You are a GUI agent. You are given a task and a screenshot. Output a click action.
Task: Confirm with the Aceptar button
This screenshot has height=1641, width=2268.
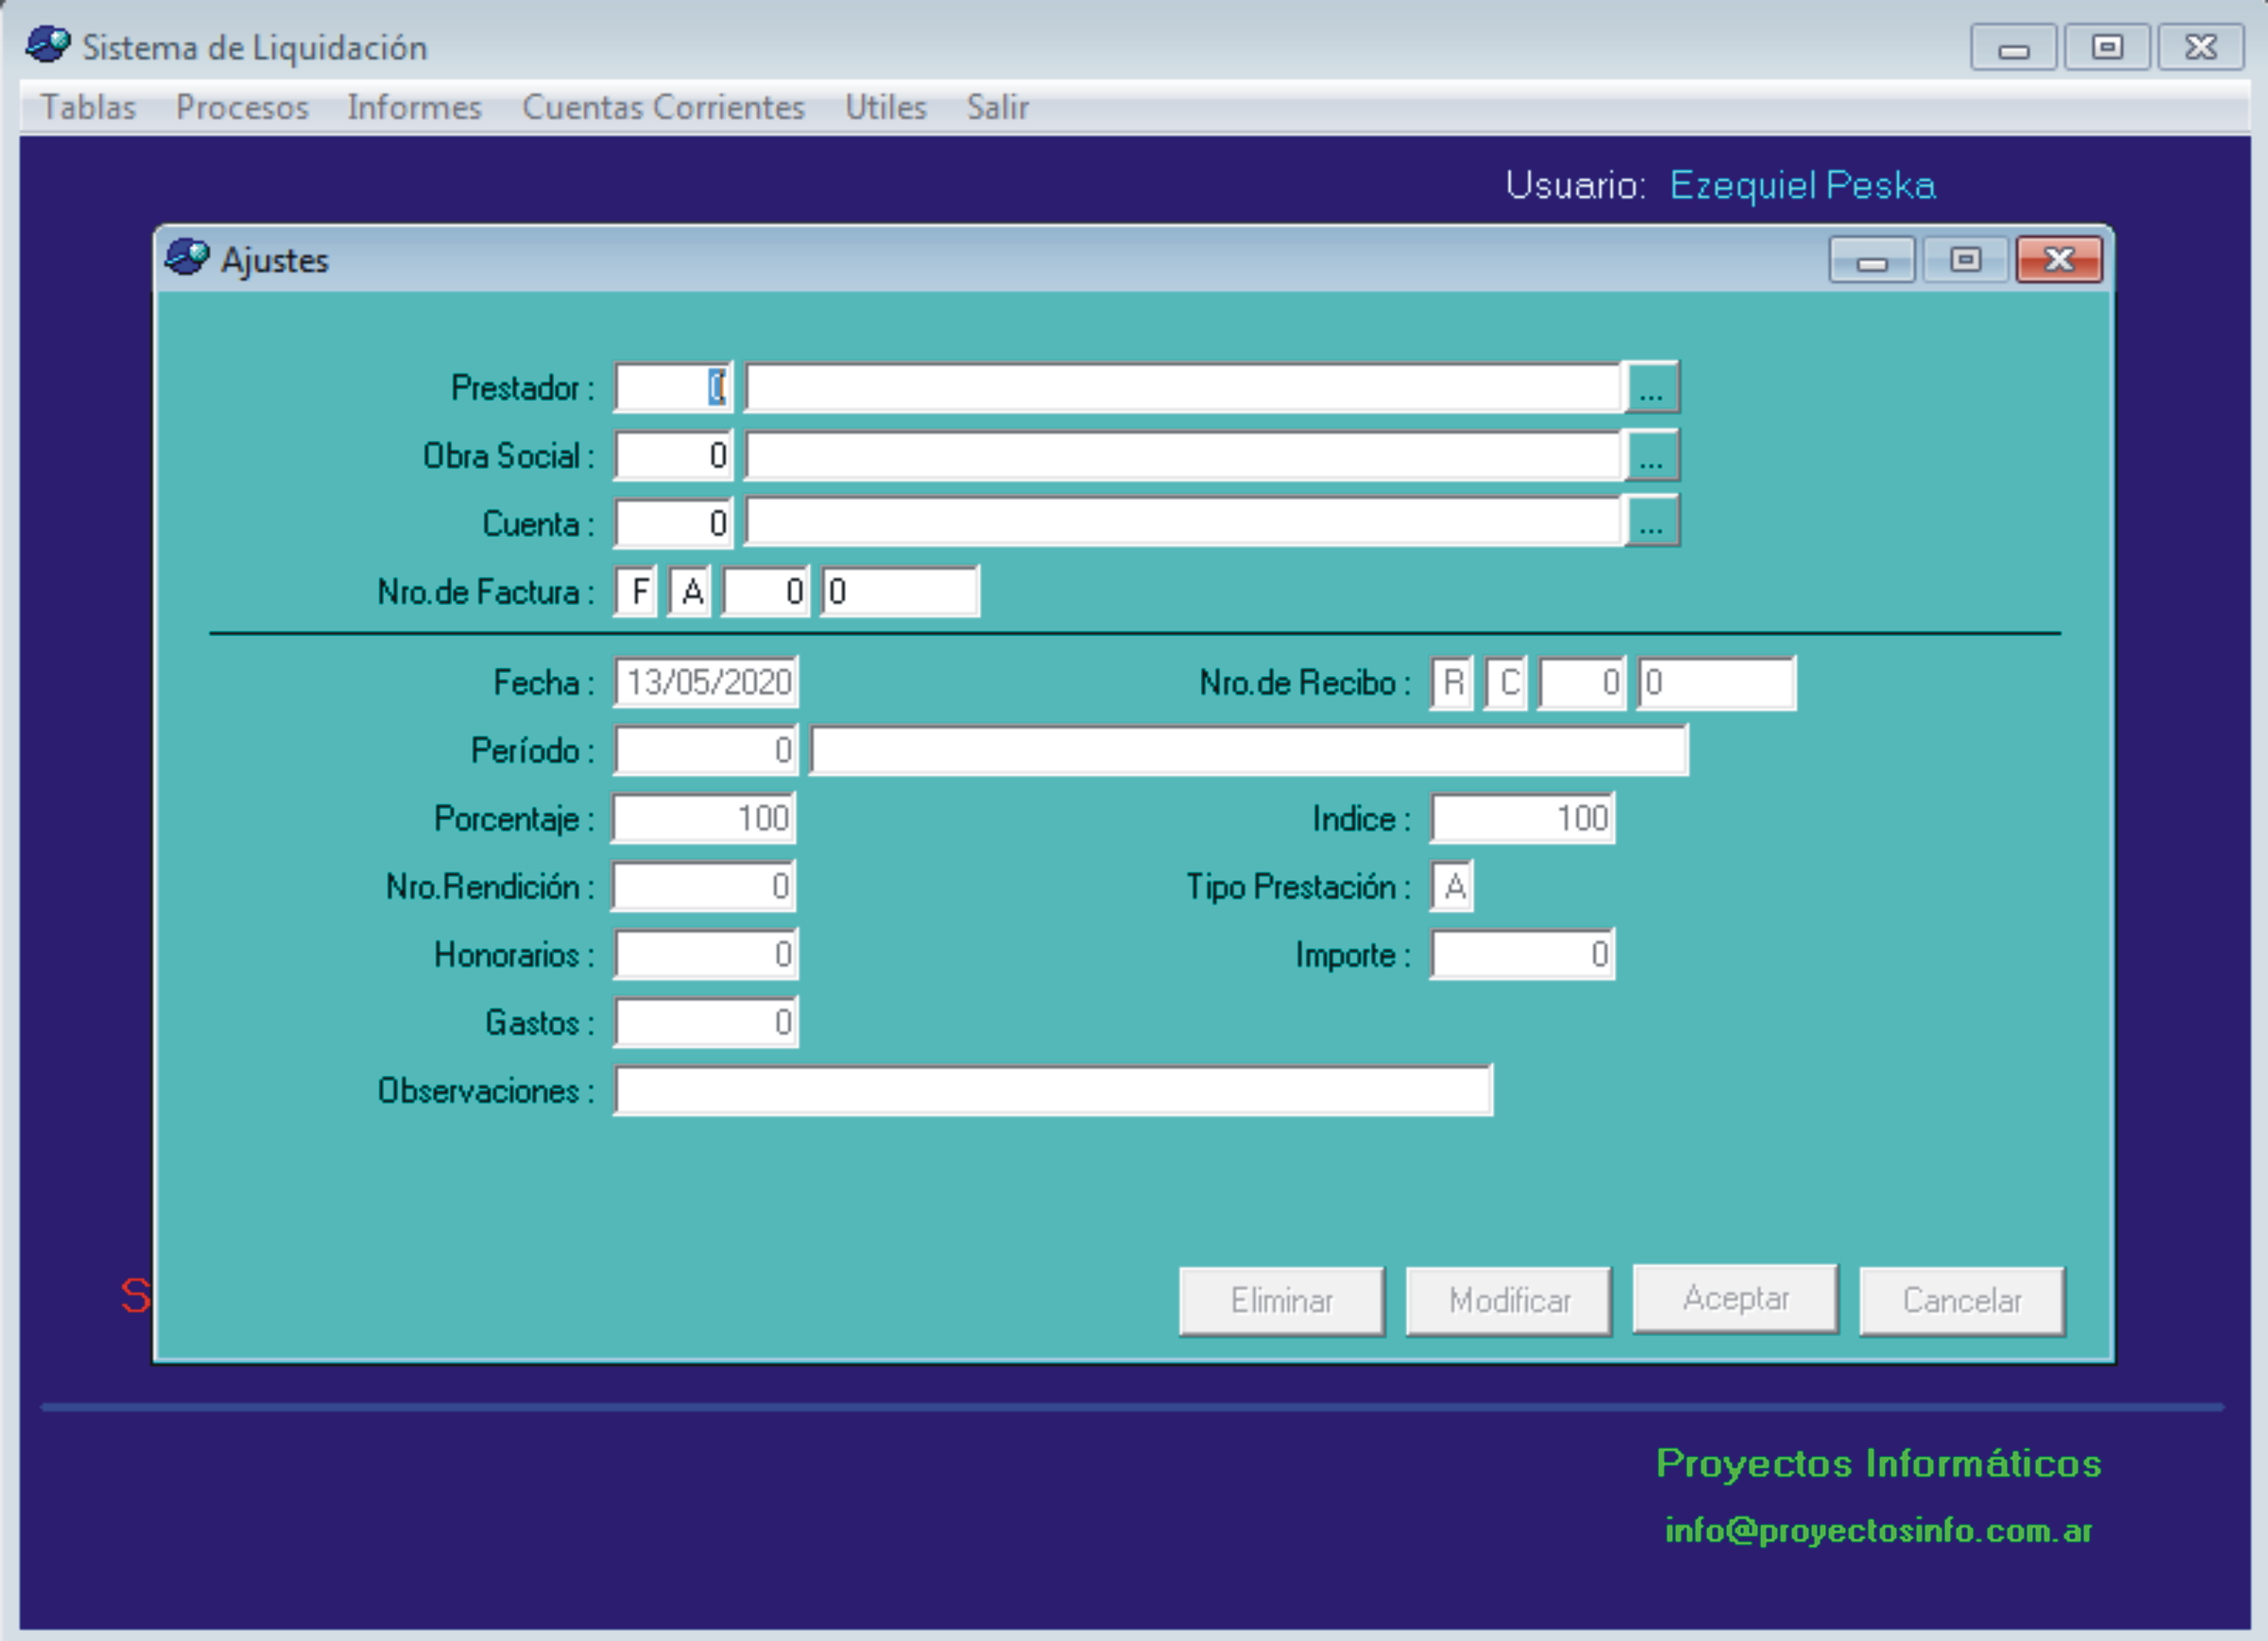(1735, 1298)
